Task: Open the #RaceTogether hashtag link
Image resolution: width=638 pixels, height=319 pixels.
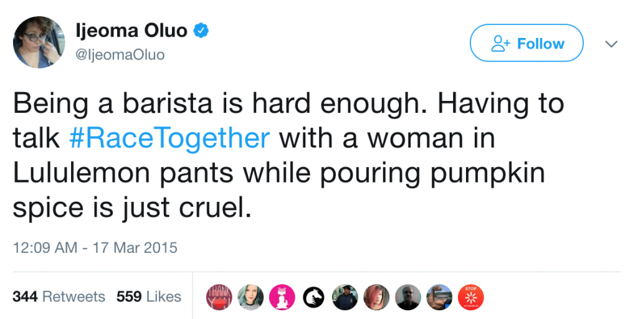Action: pyautogui.click(x=169, y=138)
